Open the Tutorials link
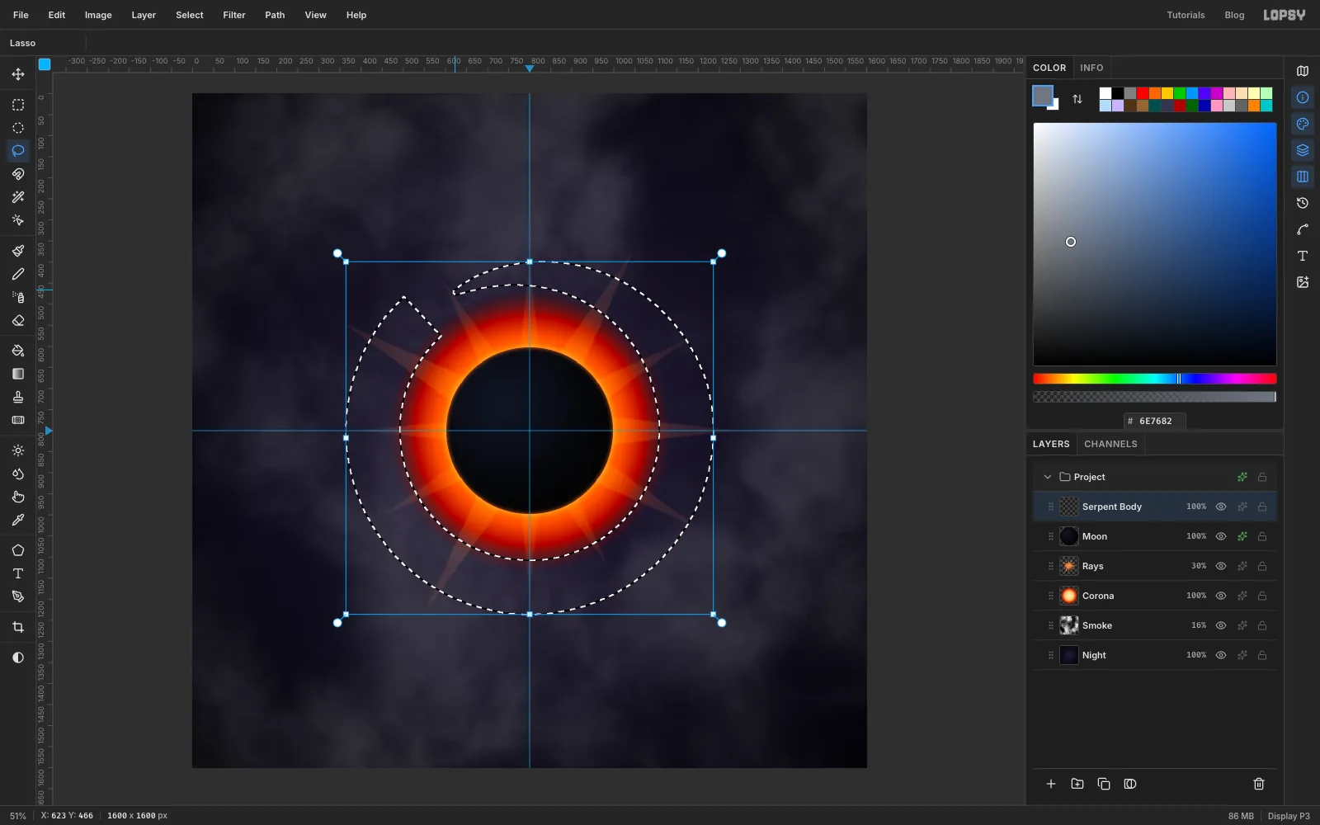This screenshot has width=1320, height=825. click(x=1186, y=15)
